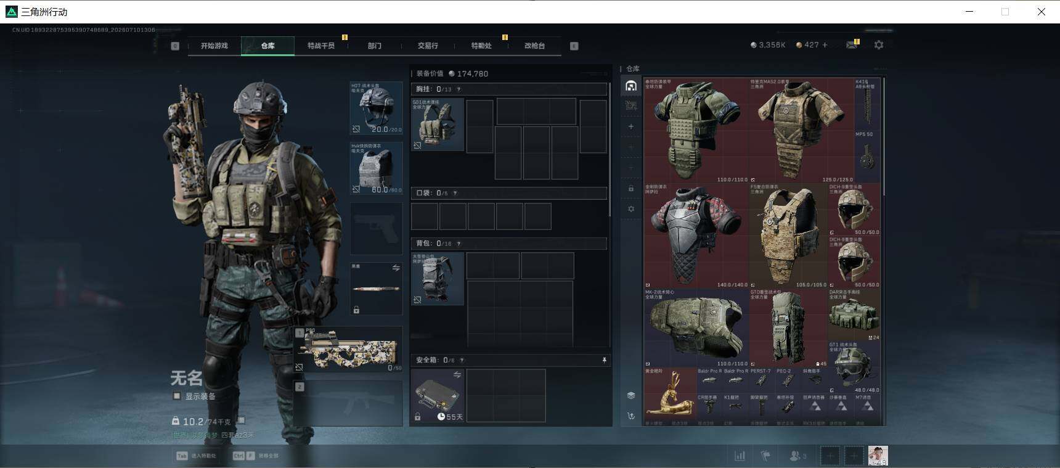Select the main warehouse storage icon
The width and height of the screenshot is (1060, 468).
pyautogui.click(x=630, y=86)
